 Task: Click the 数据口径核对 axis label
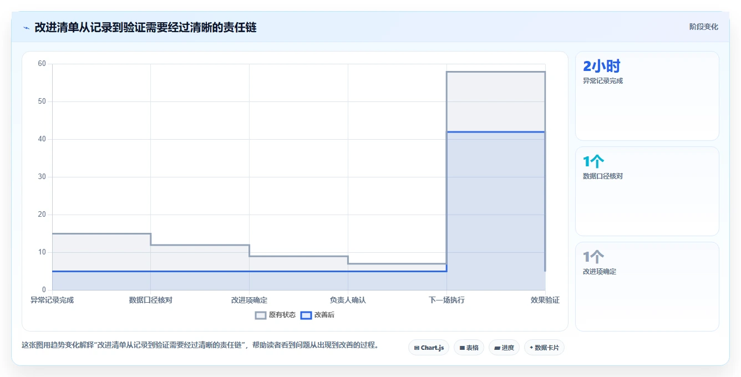pos(150,300)
